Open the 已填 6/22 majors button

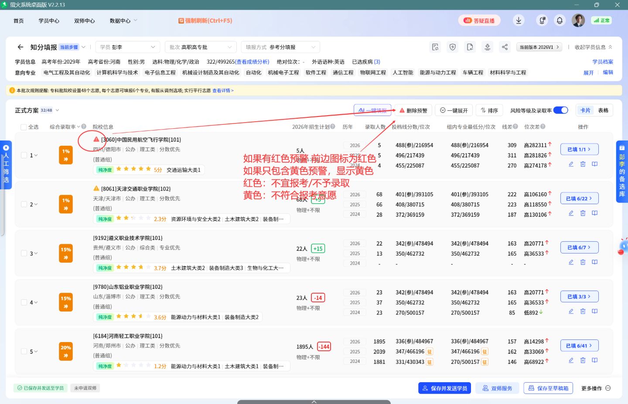click(x=579, y=199)
